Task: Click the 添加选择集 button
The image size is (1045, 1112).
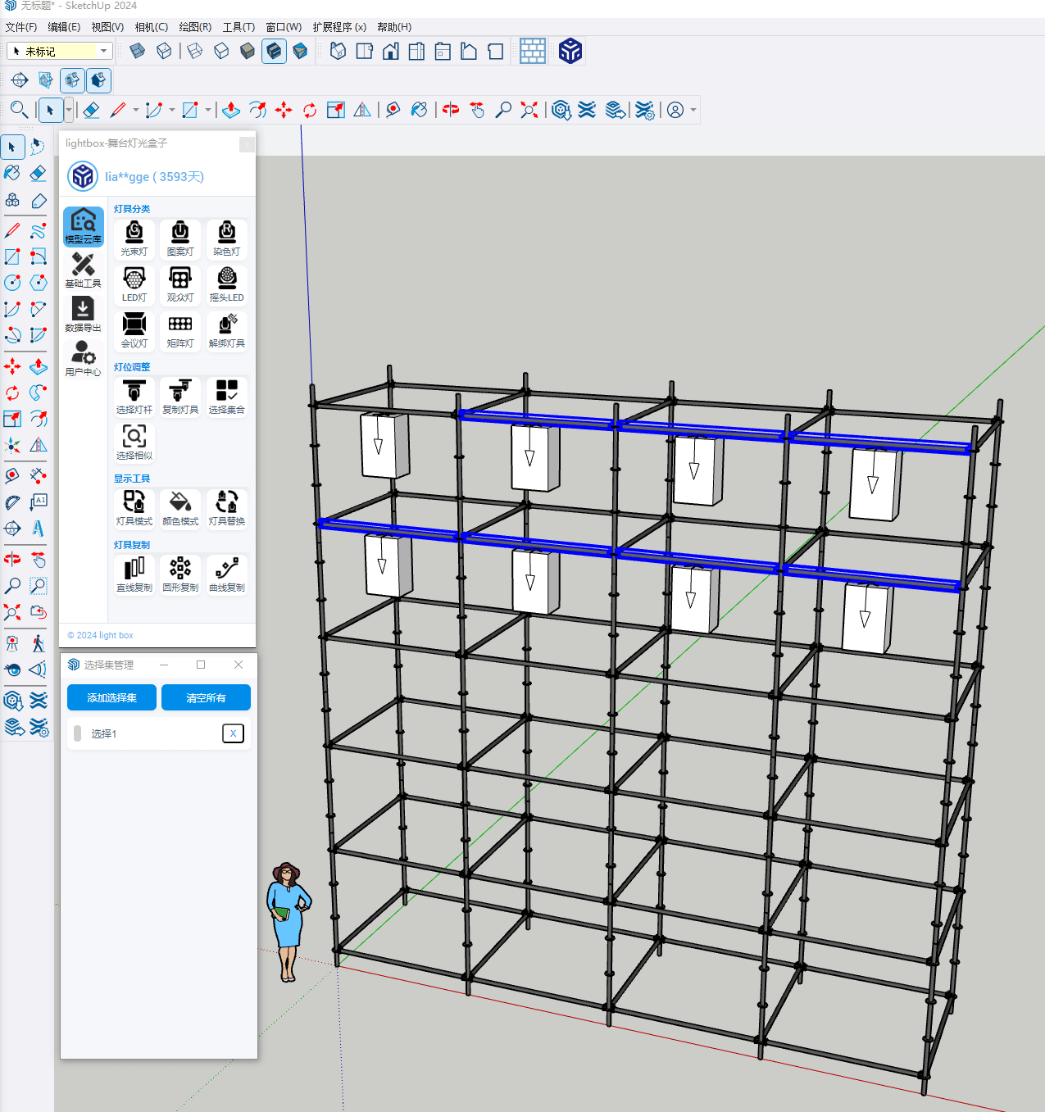Action: [x=111, y=697]
